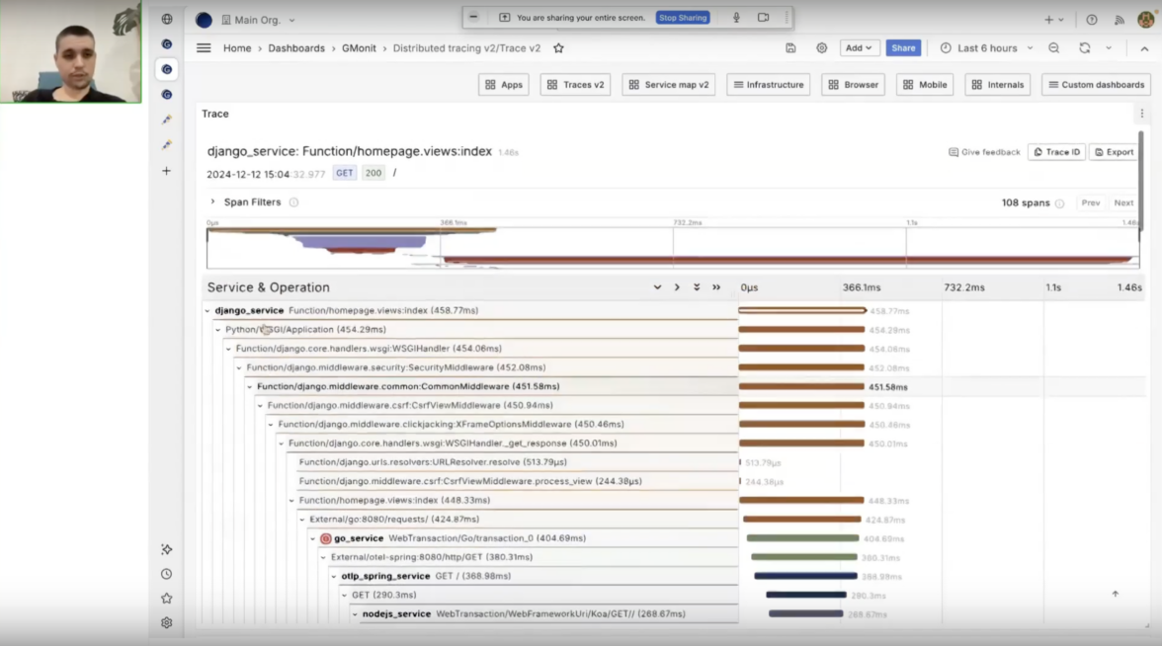Switch to the Service map v2 tab
This screenshot has height=646, width=1162.
(x=669, y=85)
